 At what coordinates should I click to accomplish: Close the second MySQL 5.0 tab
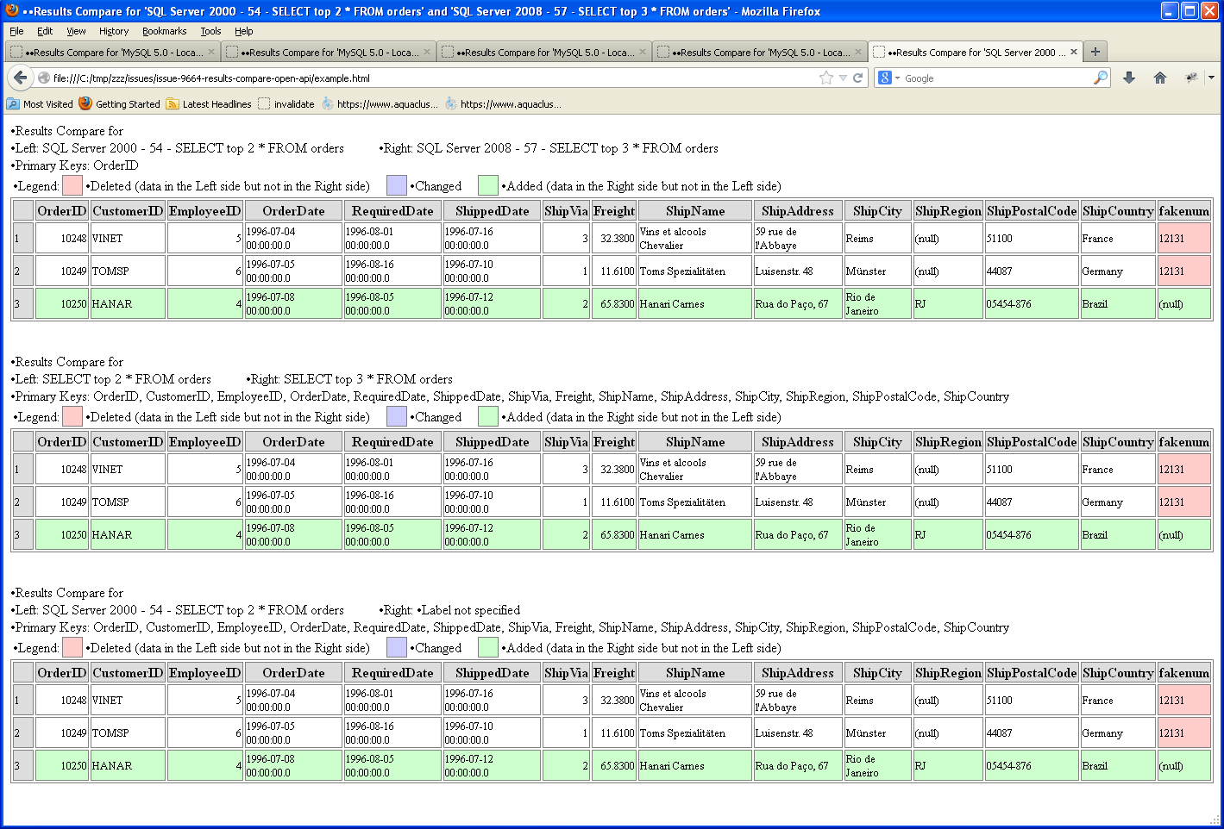pyautogui.click(x=427, y=52)
